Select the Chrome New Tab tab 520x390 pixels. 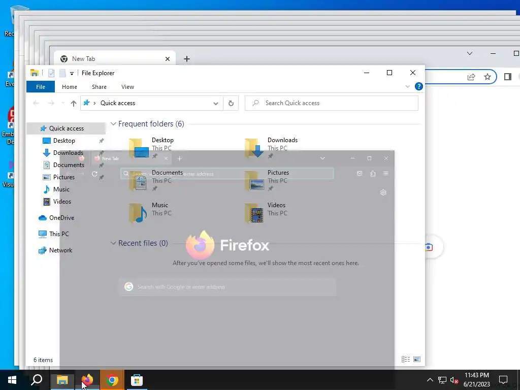coord(114,59)
